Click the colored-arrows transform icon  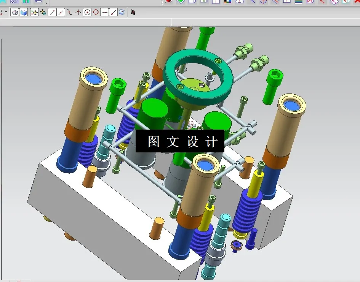(x=34, y=12)
